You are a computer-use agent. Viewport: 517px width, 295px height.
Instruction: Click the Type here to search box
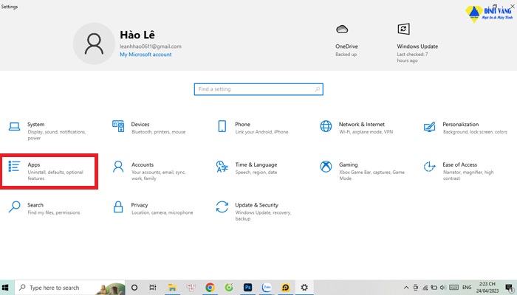(x=70, y=288)
